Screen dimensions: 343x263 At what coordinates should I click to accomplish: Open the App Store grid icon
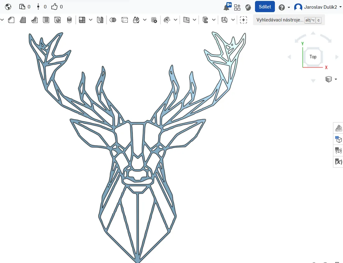click(237, 7)
